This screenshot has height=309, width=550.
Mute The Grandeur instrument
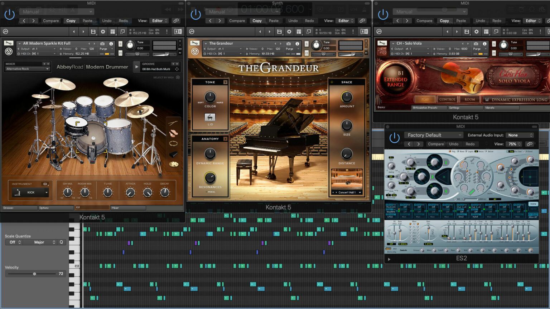[307, 53]
